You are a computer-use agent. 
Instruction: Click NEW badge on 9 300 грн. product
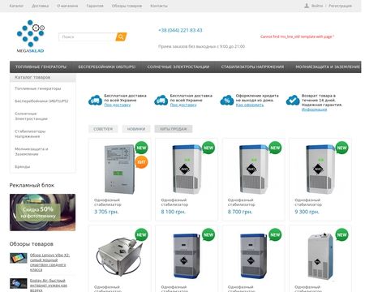click(x=342, y=148)
